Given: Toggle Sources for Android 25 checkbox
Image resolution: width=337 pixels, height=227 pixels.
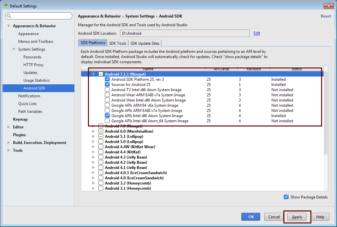Looking at the screenshot, I should [107, 85].
